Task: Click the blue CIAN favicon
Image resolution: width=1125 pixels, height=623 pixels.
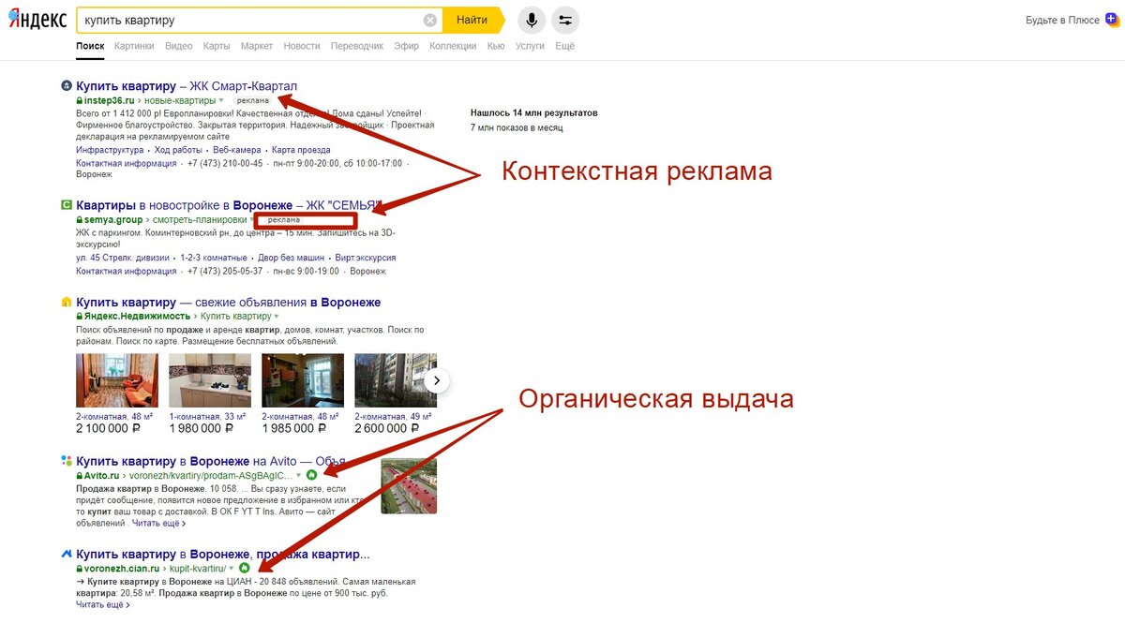Action: [x=67, y=554]
